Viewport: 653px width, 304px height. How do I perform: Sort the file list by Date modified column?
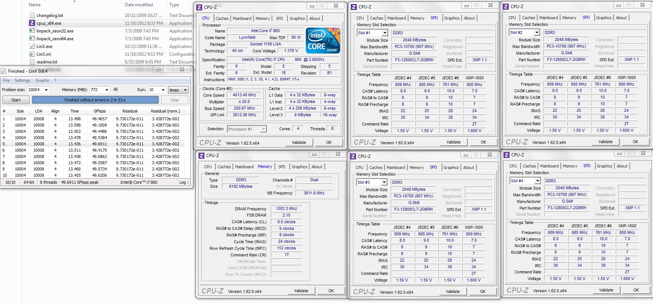(139, 5)
